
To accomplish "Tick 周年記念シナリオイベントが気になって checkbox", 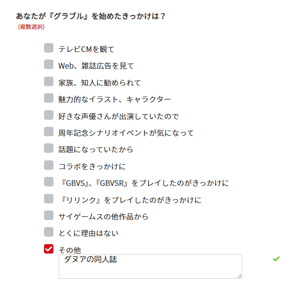I will [x=49, y=132].
